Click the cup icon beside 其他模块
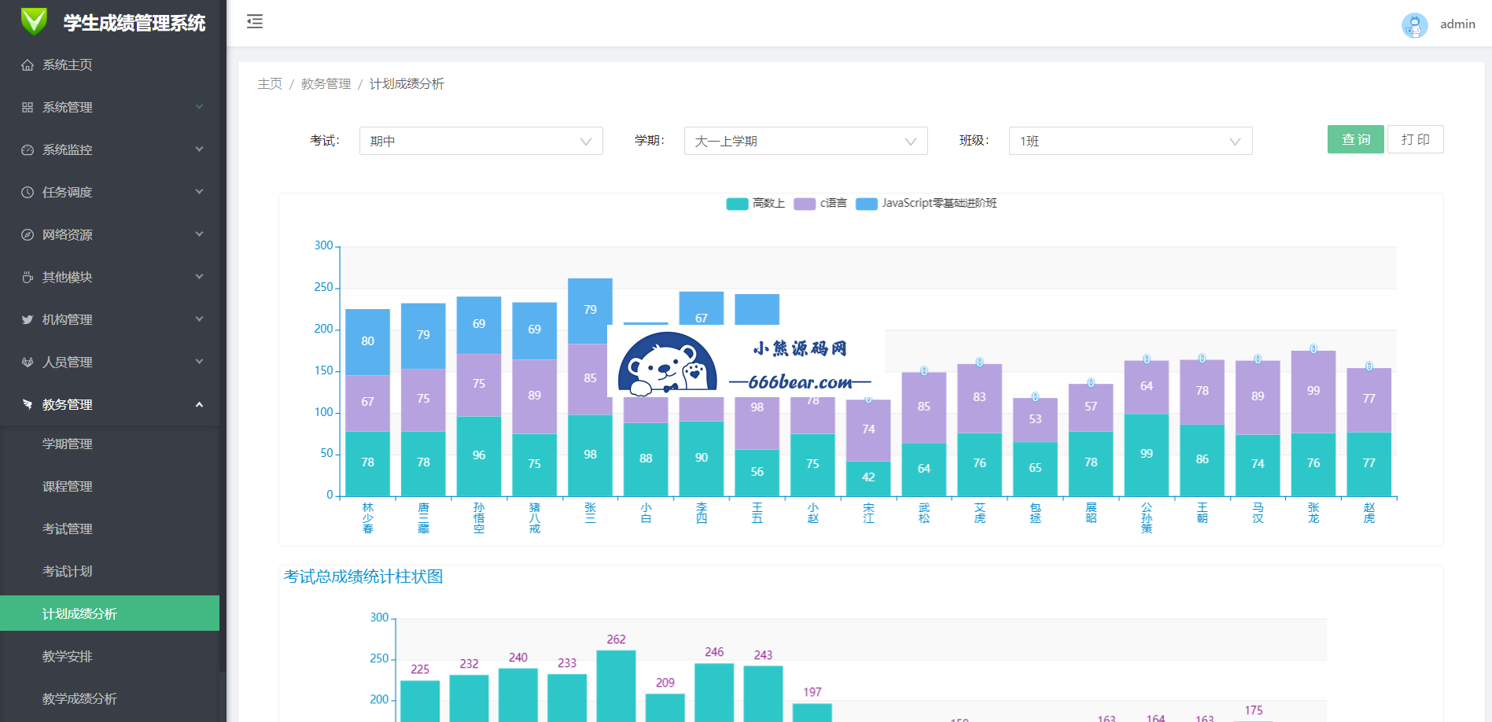 click(x=28, y=278)
